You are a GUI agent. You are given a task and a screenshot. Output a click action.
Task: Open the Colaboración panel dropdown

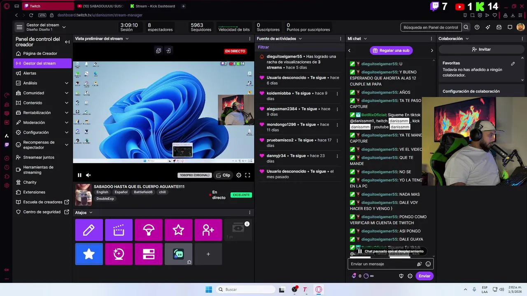pyautogui.click(x=467, y=39)
